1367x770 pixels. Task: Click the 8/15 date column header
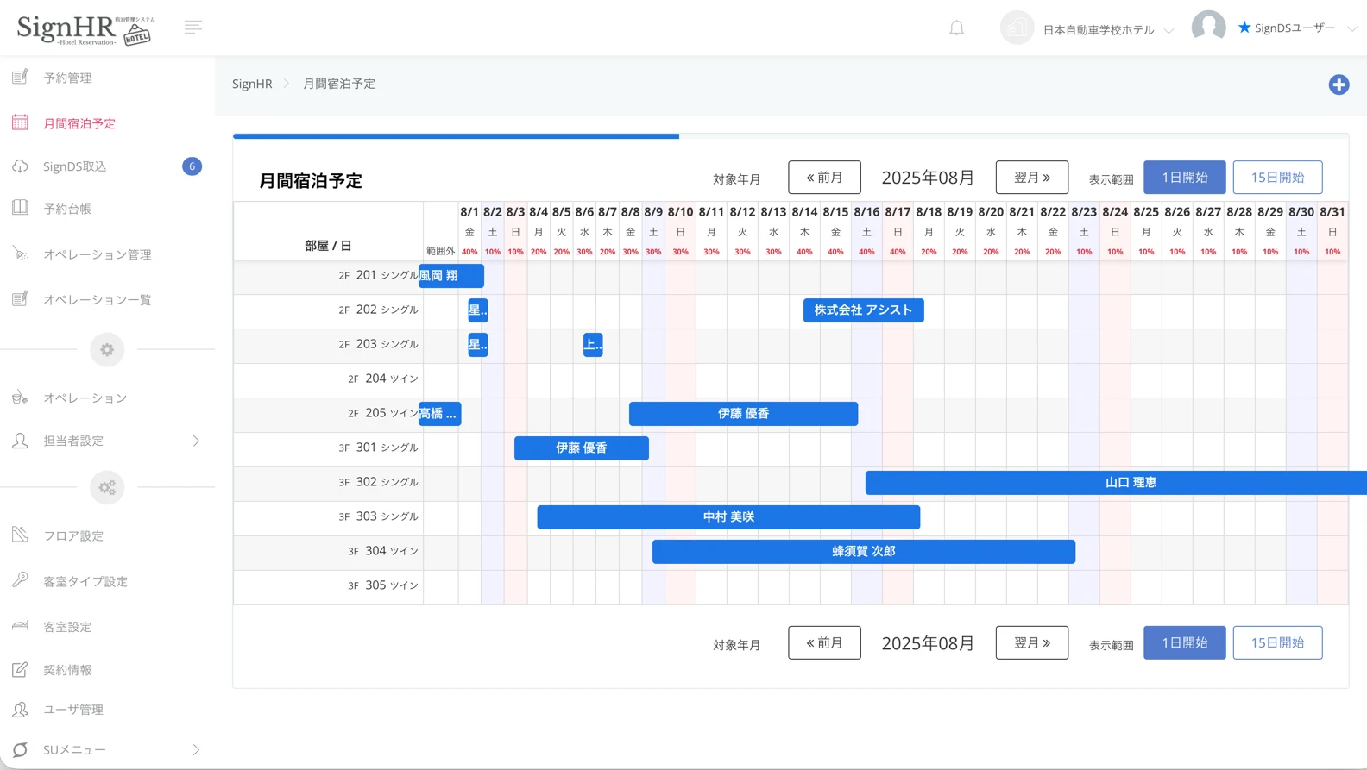(835, 212)
